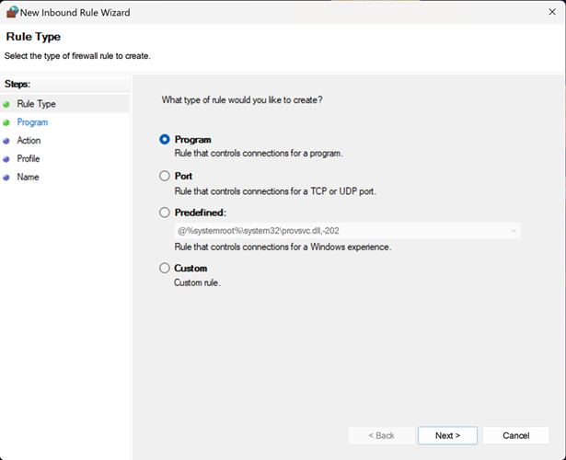Select the Name step in sidebar
This screenshot has height=460, width=566.
tap(28, 178)
